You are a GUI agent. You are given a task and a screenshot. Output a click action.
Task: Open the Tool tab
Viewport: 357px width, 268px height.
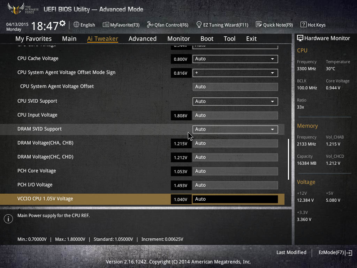click(x=229, y=39)
